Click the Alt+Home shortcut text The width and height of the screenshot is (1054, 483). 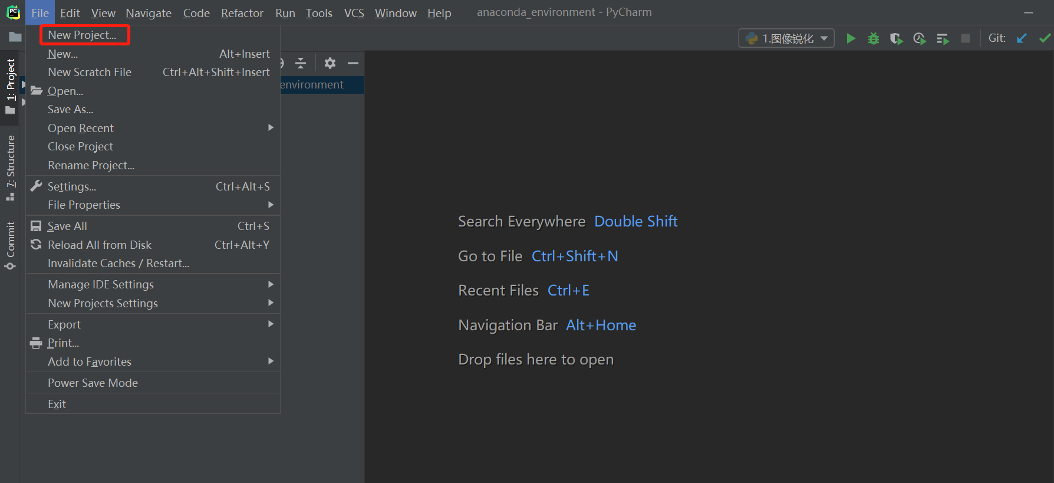[601, 325]
